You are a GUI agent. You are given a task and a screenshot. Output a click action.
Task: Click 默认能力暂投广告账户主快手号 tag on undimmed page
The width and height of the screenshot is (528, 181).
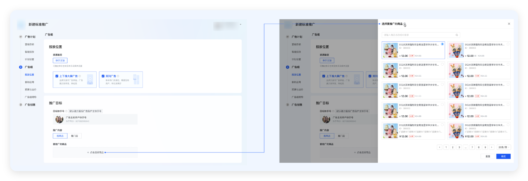85,111
